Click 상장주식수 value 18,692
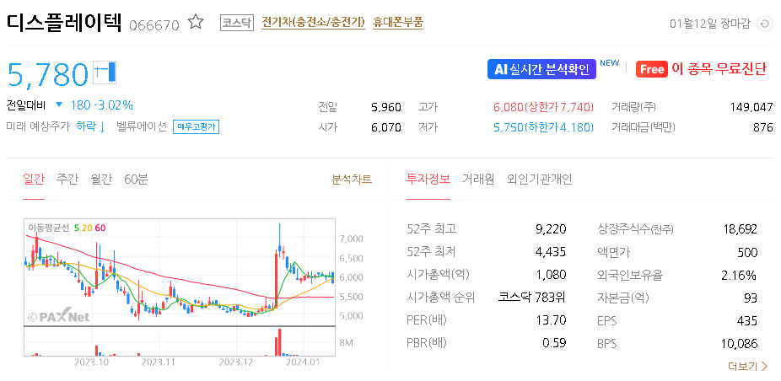This screenshot has width=781, height=381. tap(740, 229)
